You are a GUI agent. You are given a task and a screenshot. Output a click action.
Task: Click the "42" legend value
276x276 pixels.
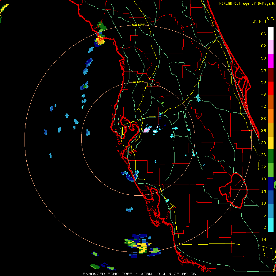pyautogui.click(x=263, y=106)
